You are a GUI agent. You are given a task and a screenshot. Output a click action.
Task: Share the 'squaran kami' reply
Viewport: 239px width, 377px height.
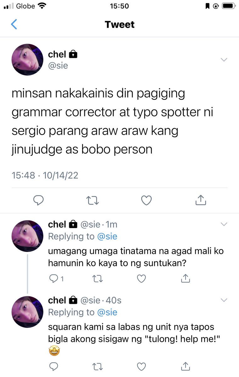pyautogui.click(x=186, y=366)
